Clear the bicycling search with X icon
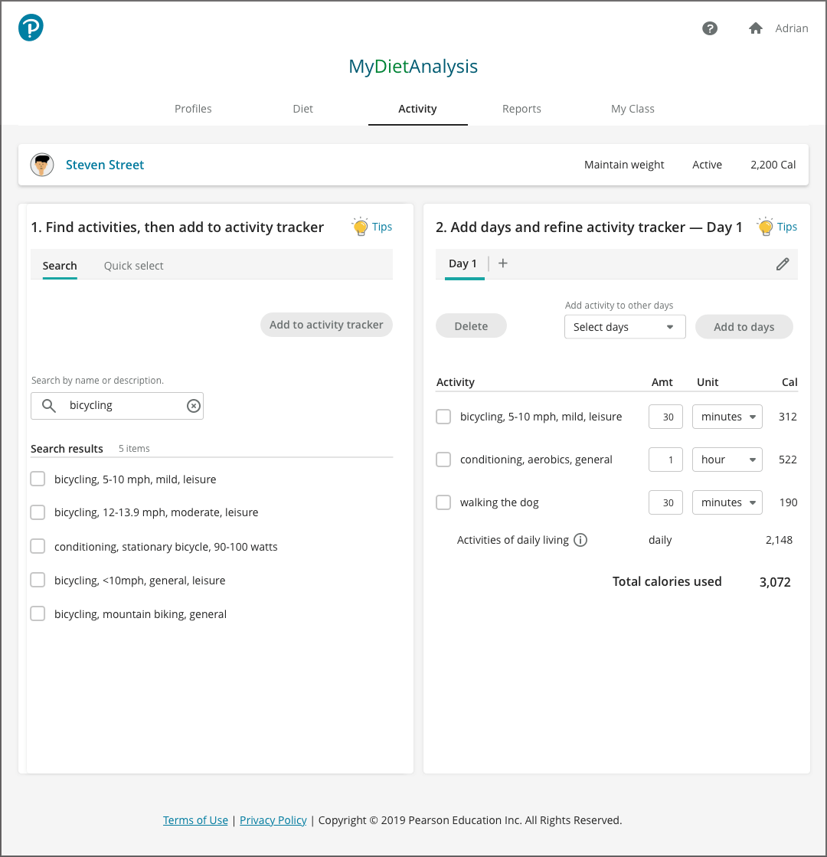 click(194, 406)
